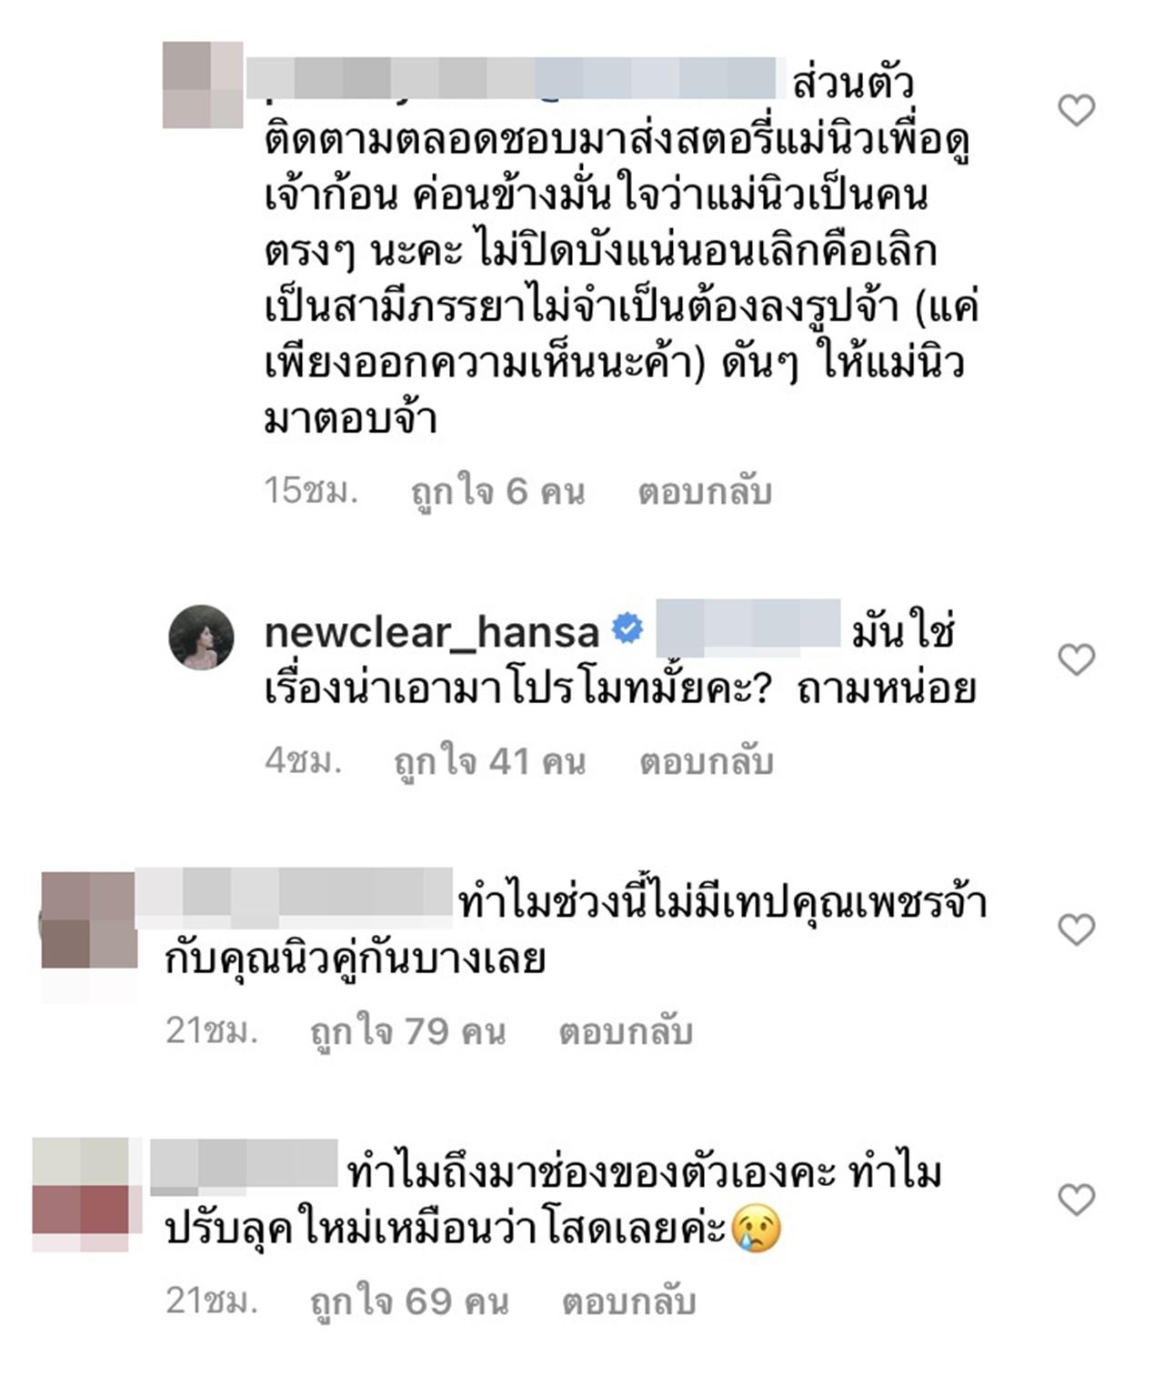Viewport: 1164px width, 1386px height.
Task: View who liked: ถูกใจ 79 คน
Action: (x=408, y=1031)
